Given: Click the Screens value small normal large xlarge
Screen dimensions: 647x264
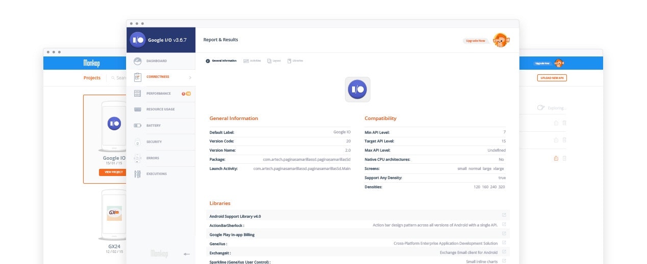Looking at the screenshot, I should pyautogui.click(x=481, y=169).
